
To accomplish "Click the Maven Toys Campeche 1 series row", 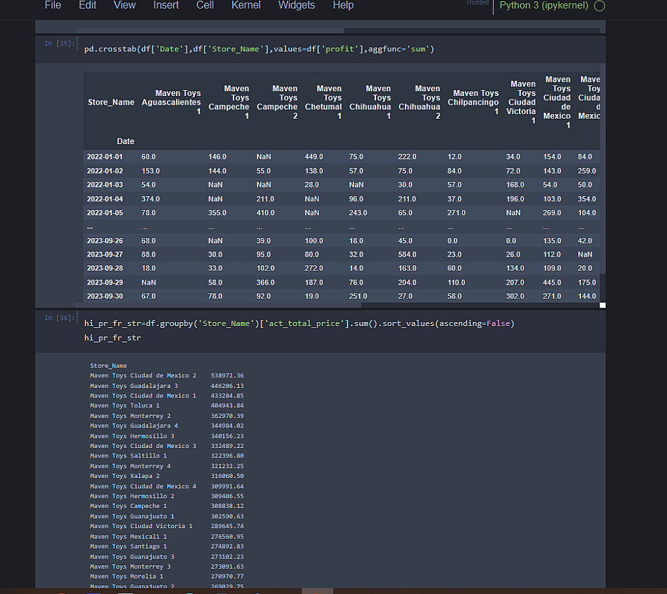I will tap(167, 506).
